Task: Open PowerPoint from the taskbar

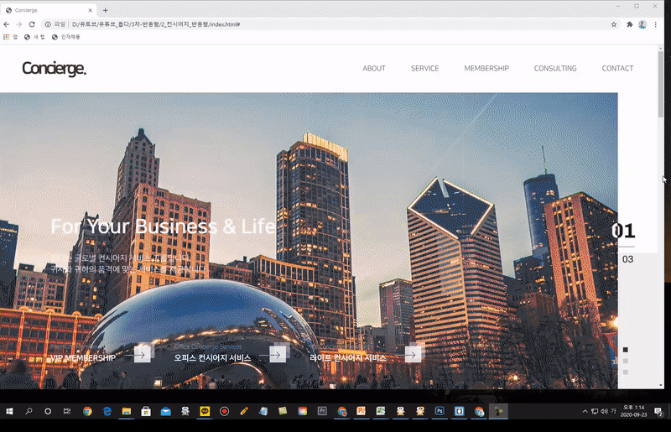Action: pos(362,411)
